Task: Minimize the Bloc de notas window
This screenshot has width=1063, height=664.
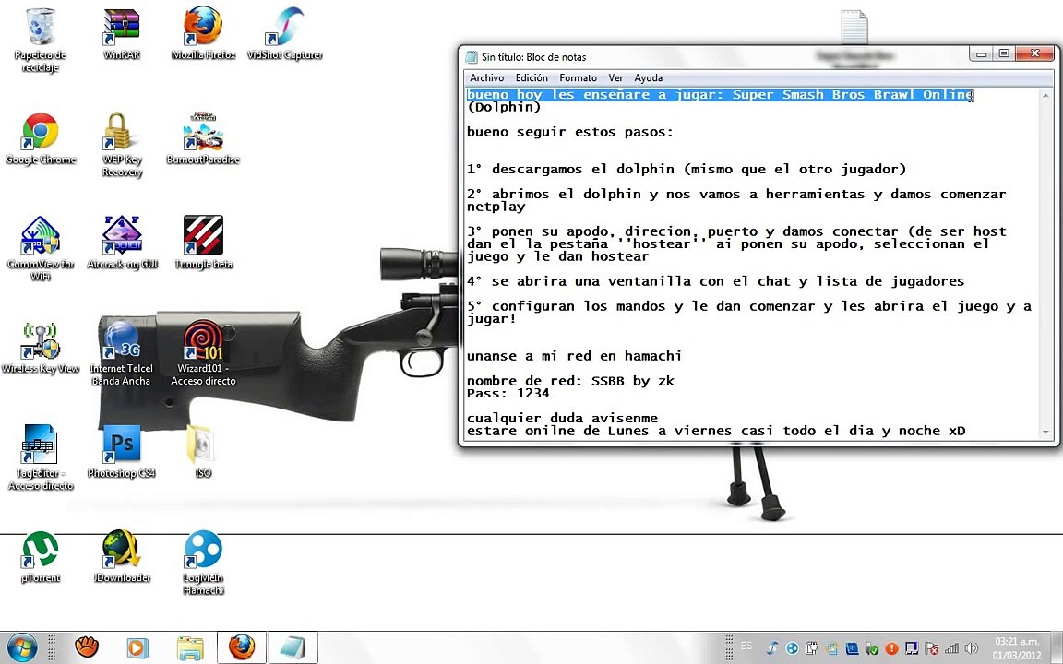Action: 981,54
